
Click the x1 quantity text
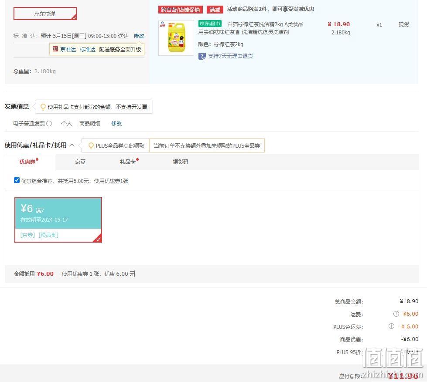379,25
